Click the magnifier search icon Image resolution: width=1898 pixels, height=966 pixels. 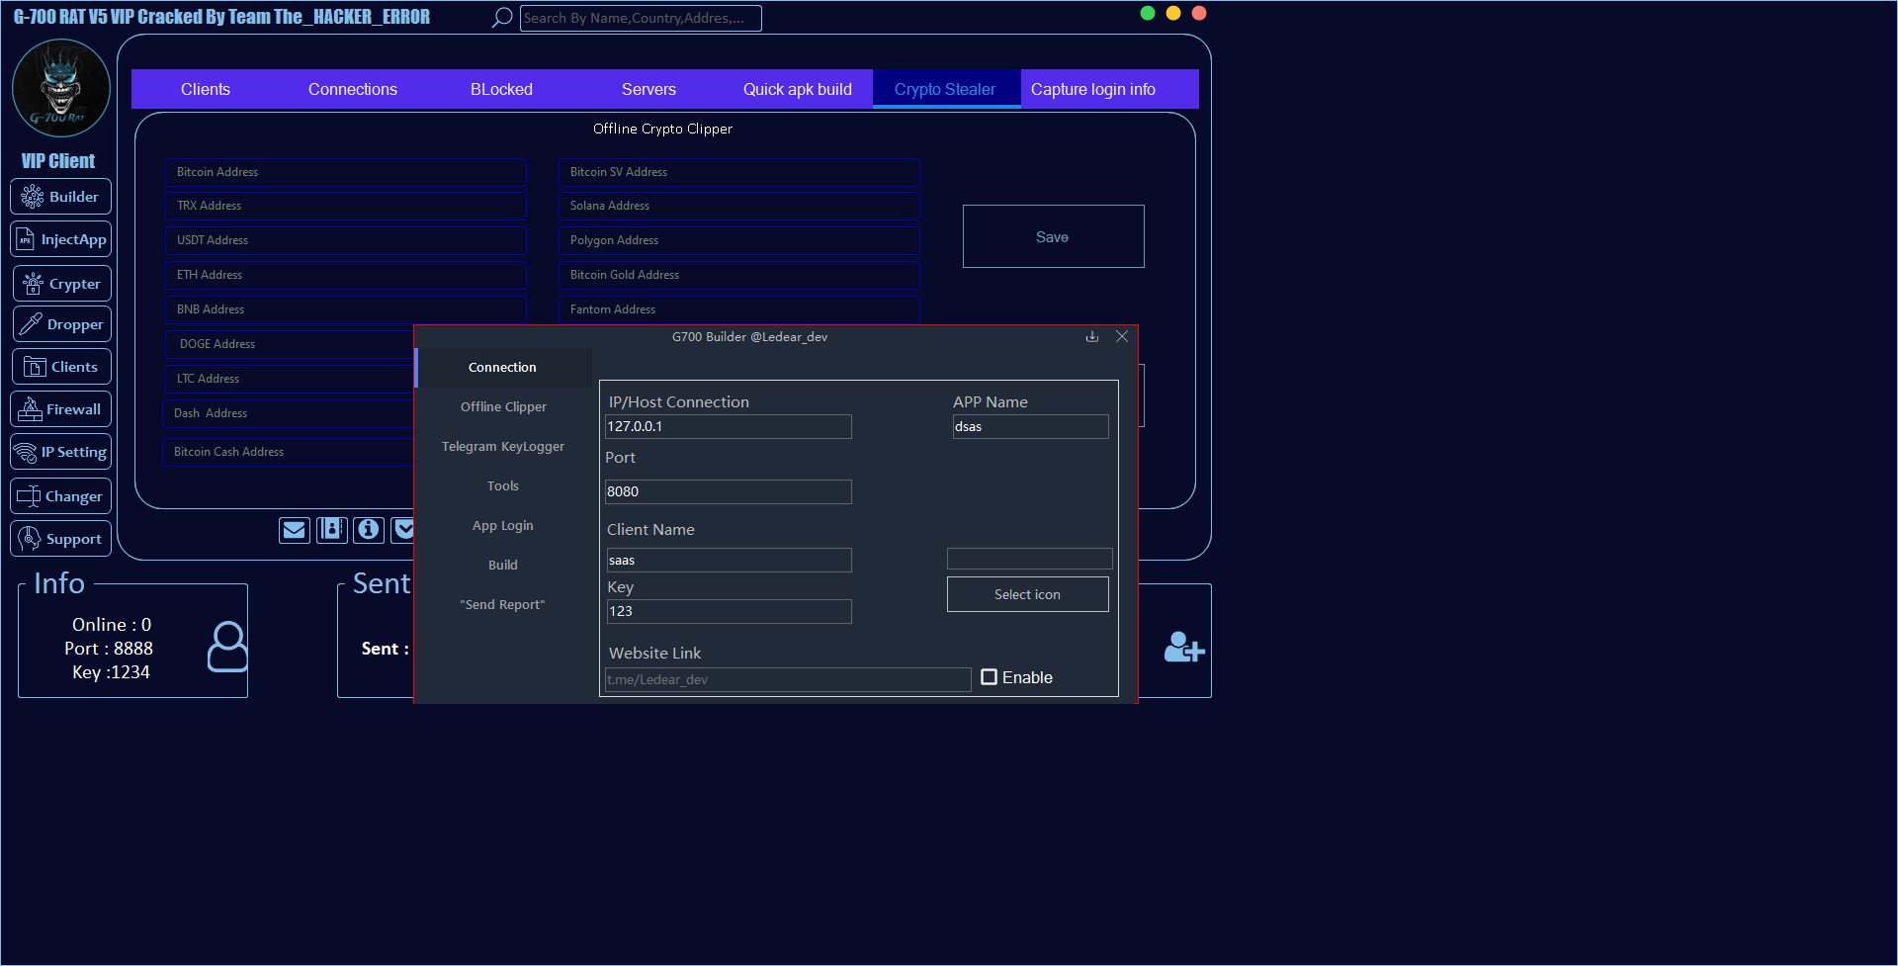[502, 17]
